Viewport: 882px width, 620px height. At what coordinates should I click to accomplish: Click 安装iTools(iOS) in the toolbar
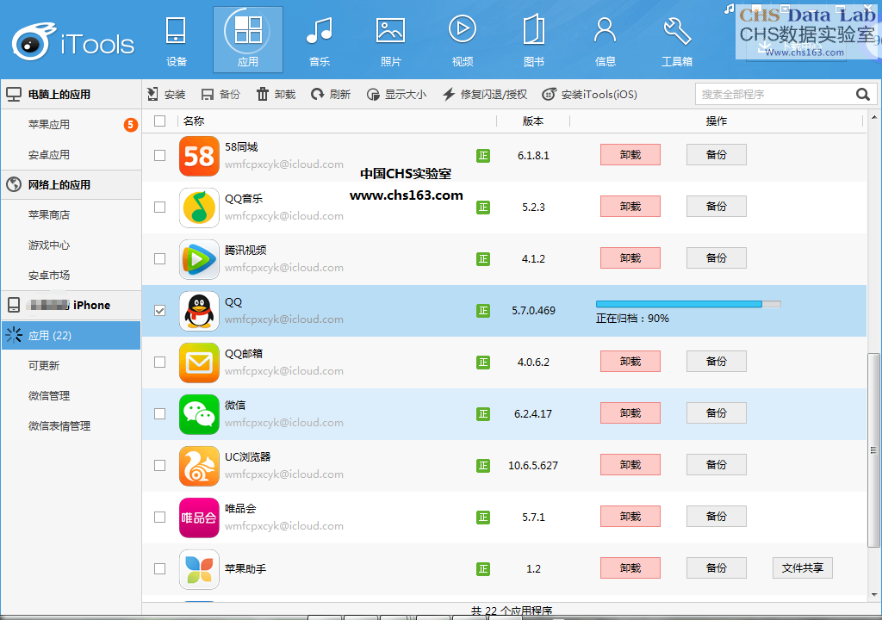pos(589,94)
